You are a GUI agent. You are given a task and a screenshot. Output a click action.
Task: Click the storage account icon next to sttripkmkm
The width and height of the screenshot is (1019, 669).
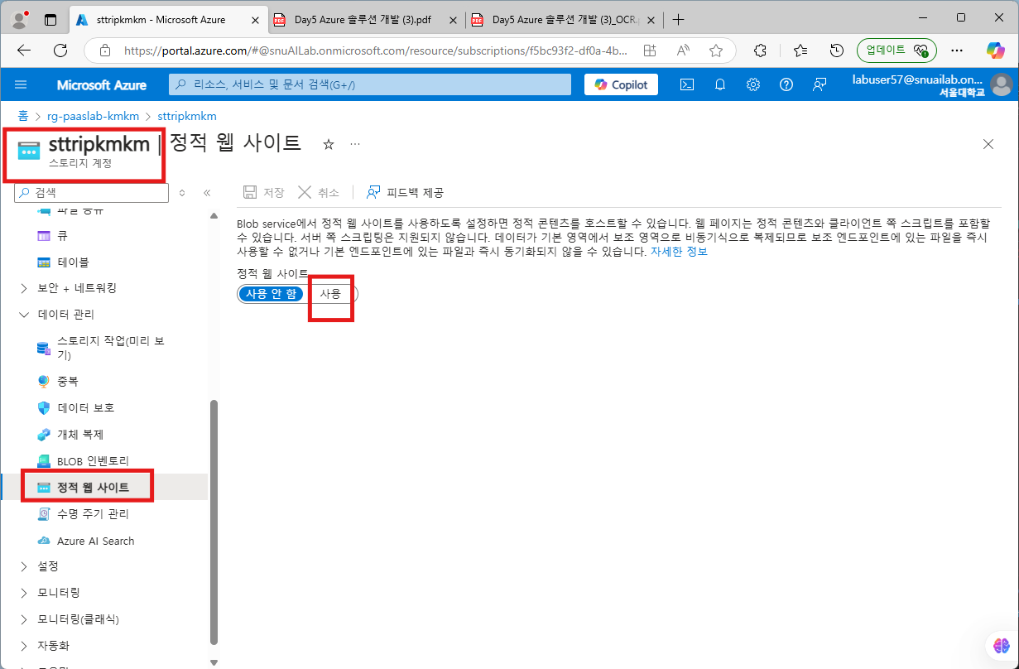(x=29, y=150)
